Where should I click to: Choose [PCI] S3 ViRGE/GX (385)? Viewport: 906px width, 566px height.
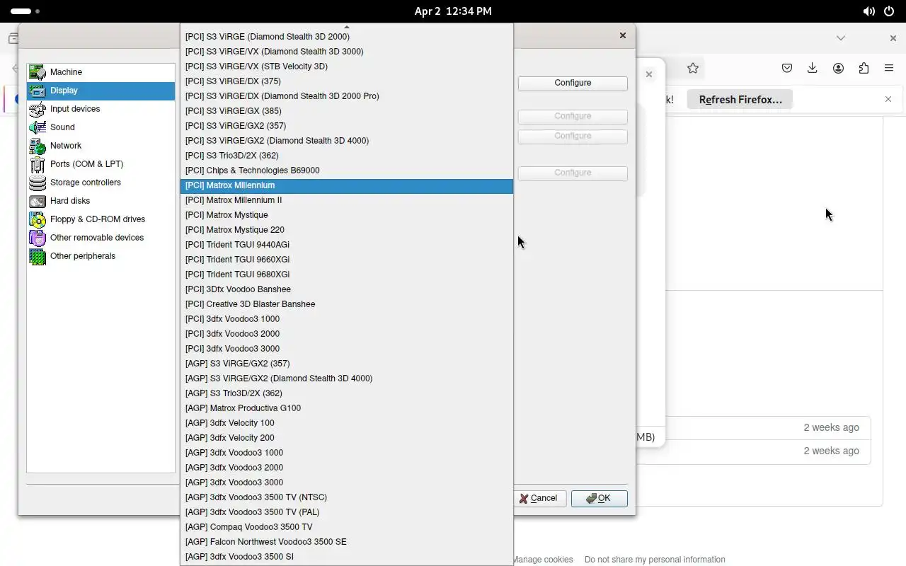347,111
